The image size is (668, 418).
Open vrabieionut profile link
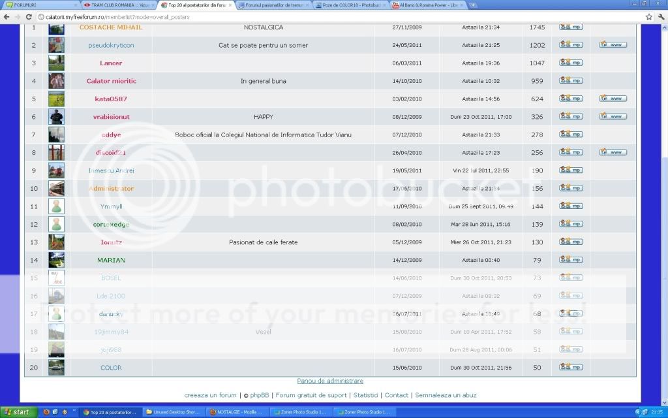coord(111,116)
